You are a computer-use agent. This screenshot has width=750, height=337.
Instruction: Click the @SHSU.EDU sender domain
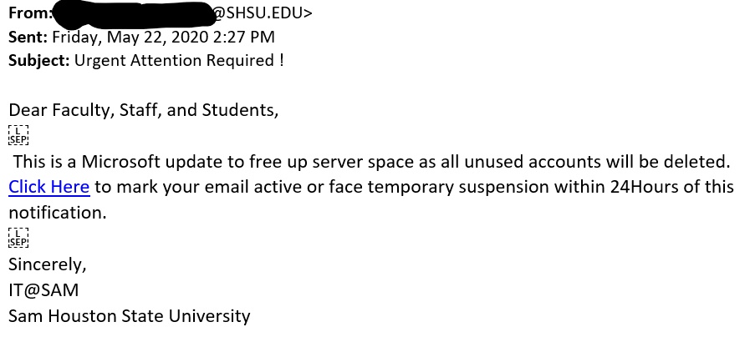point(262,13)
